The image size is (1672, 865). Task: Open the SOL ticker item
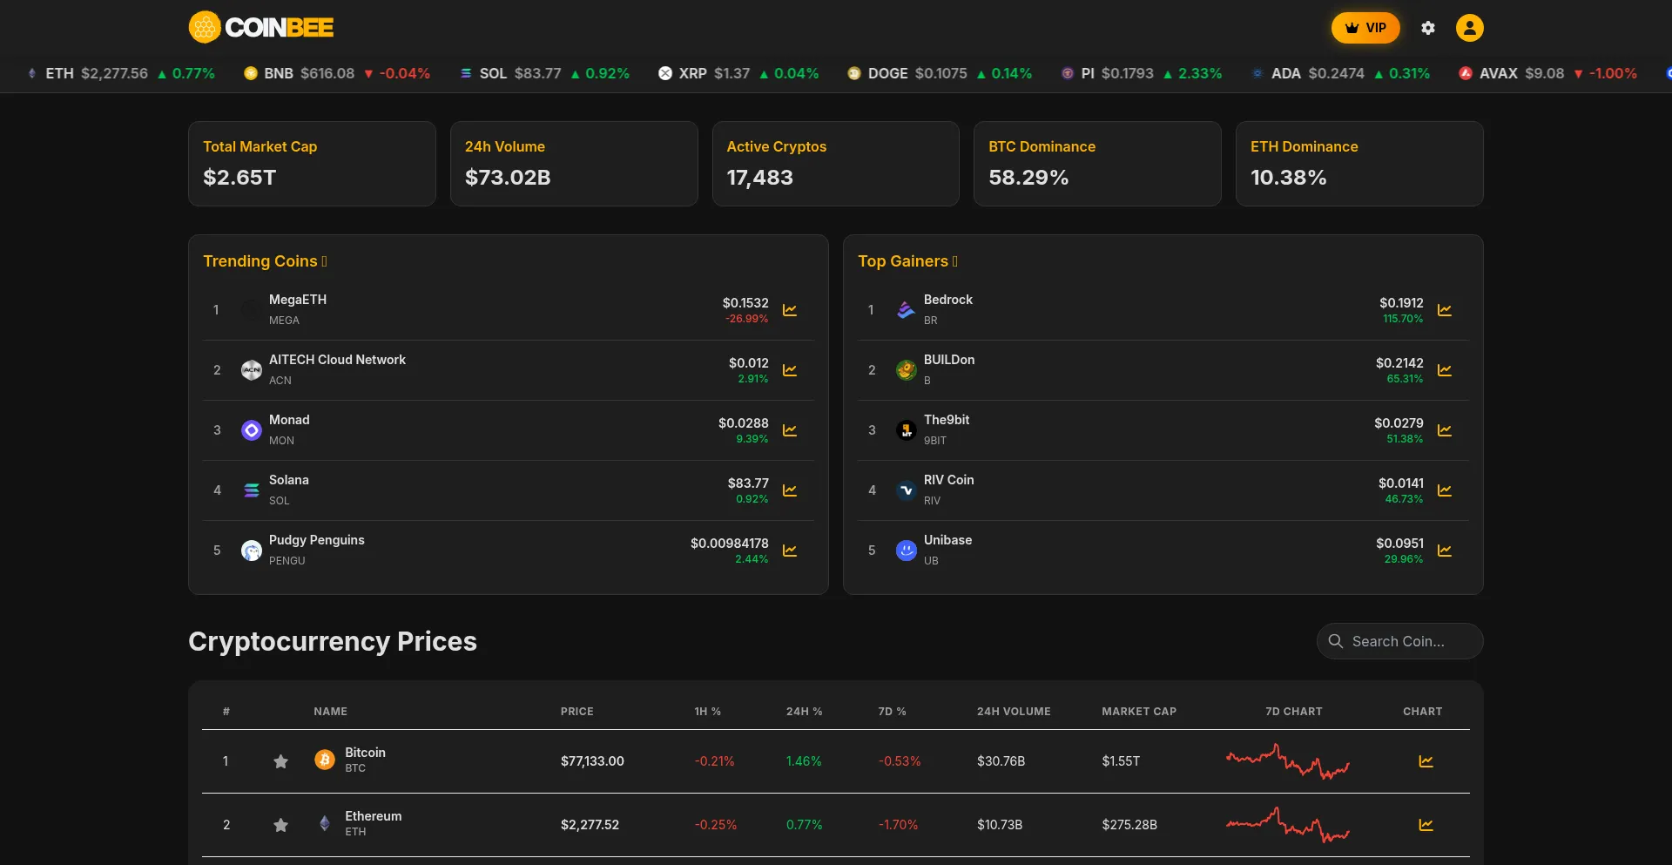point(544,73)
